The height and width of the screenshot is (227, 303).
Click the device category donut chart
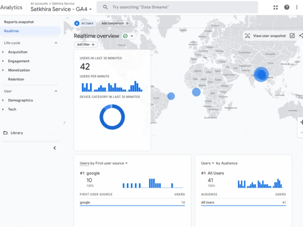click(x=112, y=117)
